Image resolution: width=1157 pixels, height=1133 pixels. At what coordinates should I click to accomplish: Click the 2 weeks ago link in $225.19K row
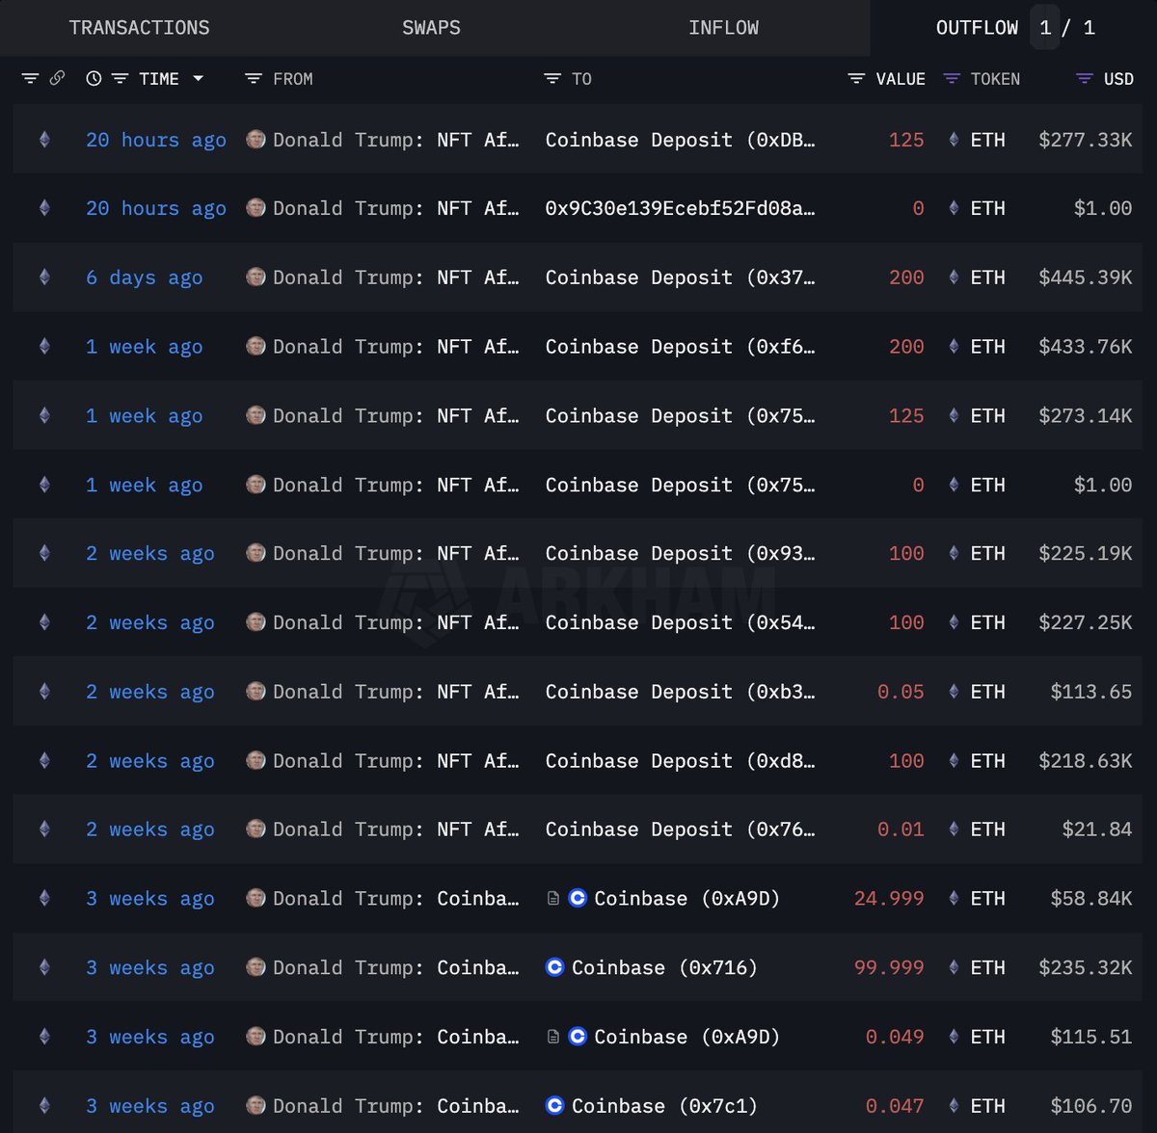click(150, 554)
